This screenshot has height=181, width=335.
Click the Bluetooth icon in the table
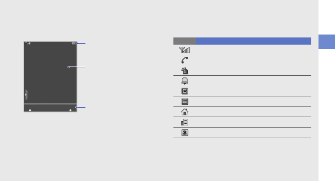185,133
